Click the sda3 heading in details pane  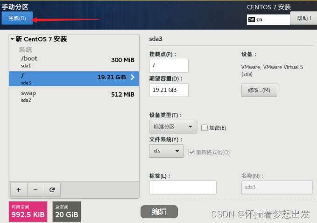tap(155, 39)
